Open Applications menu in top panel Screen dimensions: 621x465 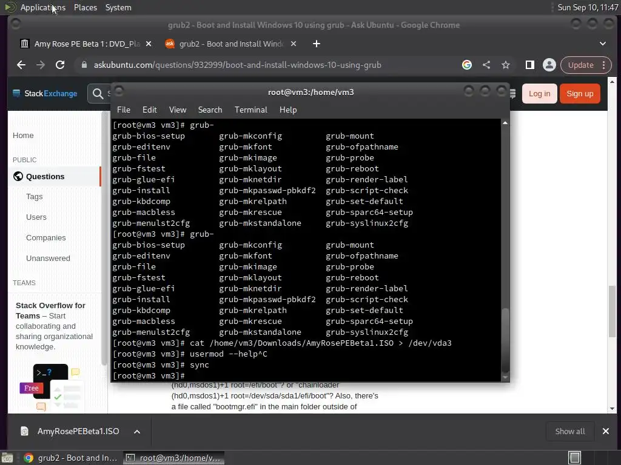tap(43, 7)
